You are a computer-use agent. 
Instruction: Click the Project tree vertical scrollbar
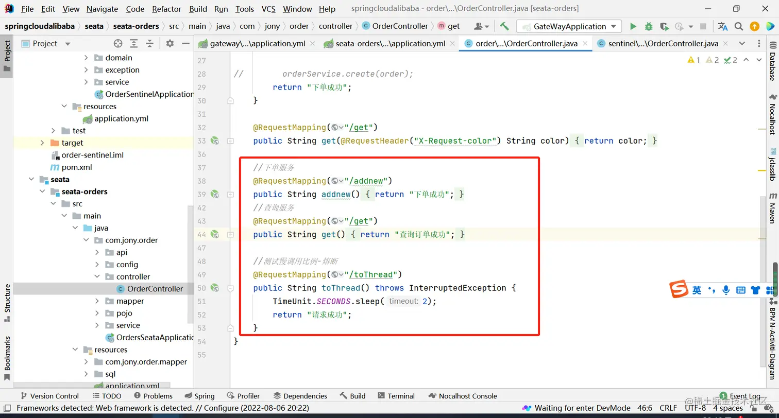coord(191,265)
